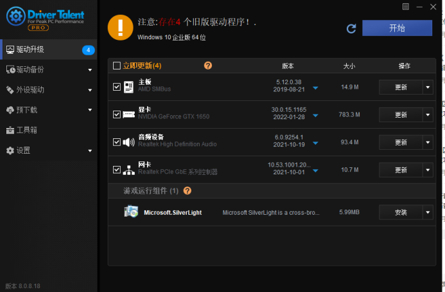Expand version list for network driver 10.53.1001.20

pyautogui.click(x=315, y=170)
